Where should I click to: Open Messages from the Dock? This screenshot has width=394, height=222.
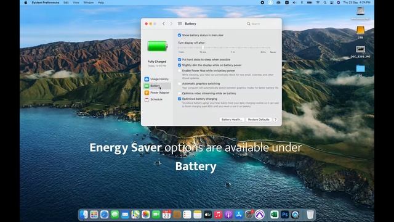click(115, 215)
